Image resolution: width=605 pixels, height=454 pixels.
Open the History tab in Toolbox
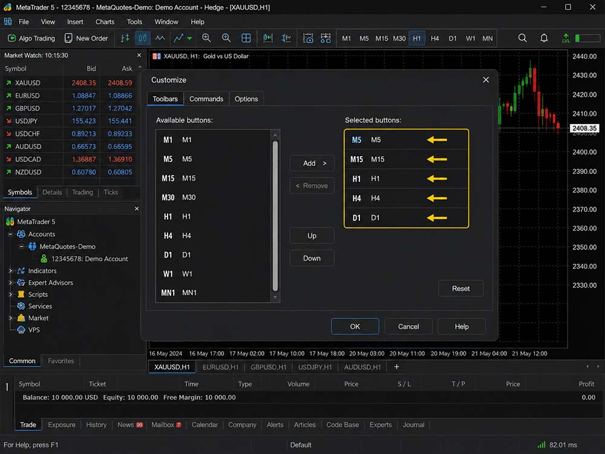click(x=96, y=425)
